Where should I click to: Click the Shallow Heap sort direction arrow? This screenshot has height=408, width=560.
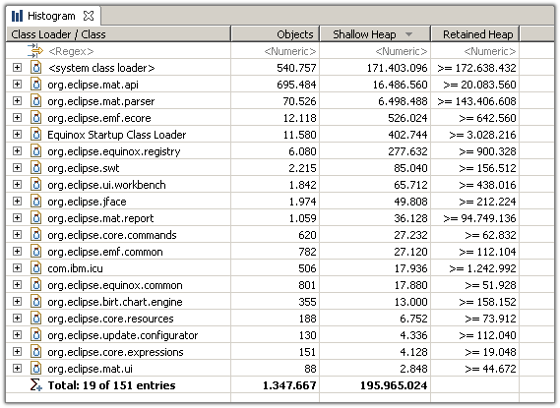point(409,34)
